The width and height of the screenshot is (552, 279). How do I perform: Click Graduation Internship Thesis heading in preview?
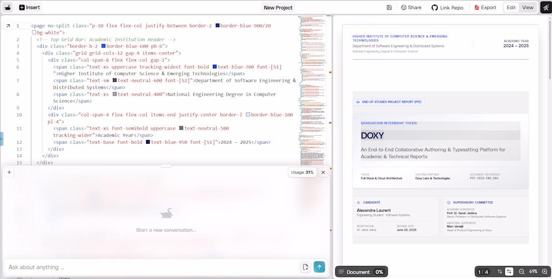(x=388, y=123)
